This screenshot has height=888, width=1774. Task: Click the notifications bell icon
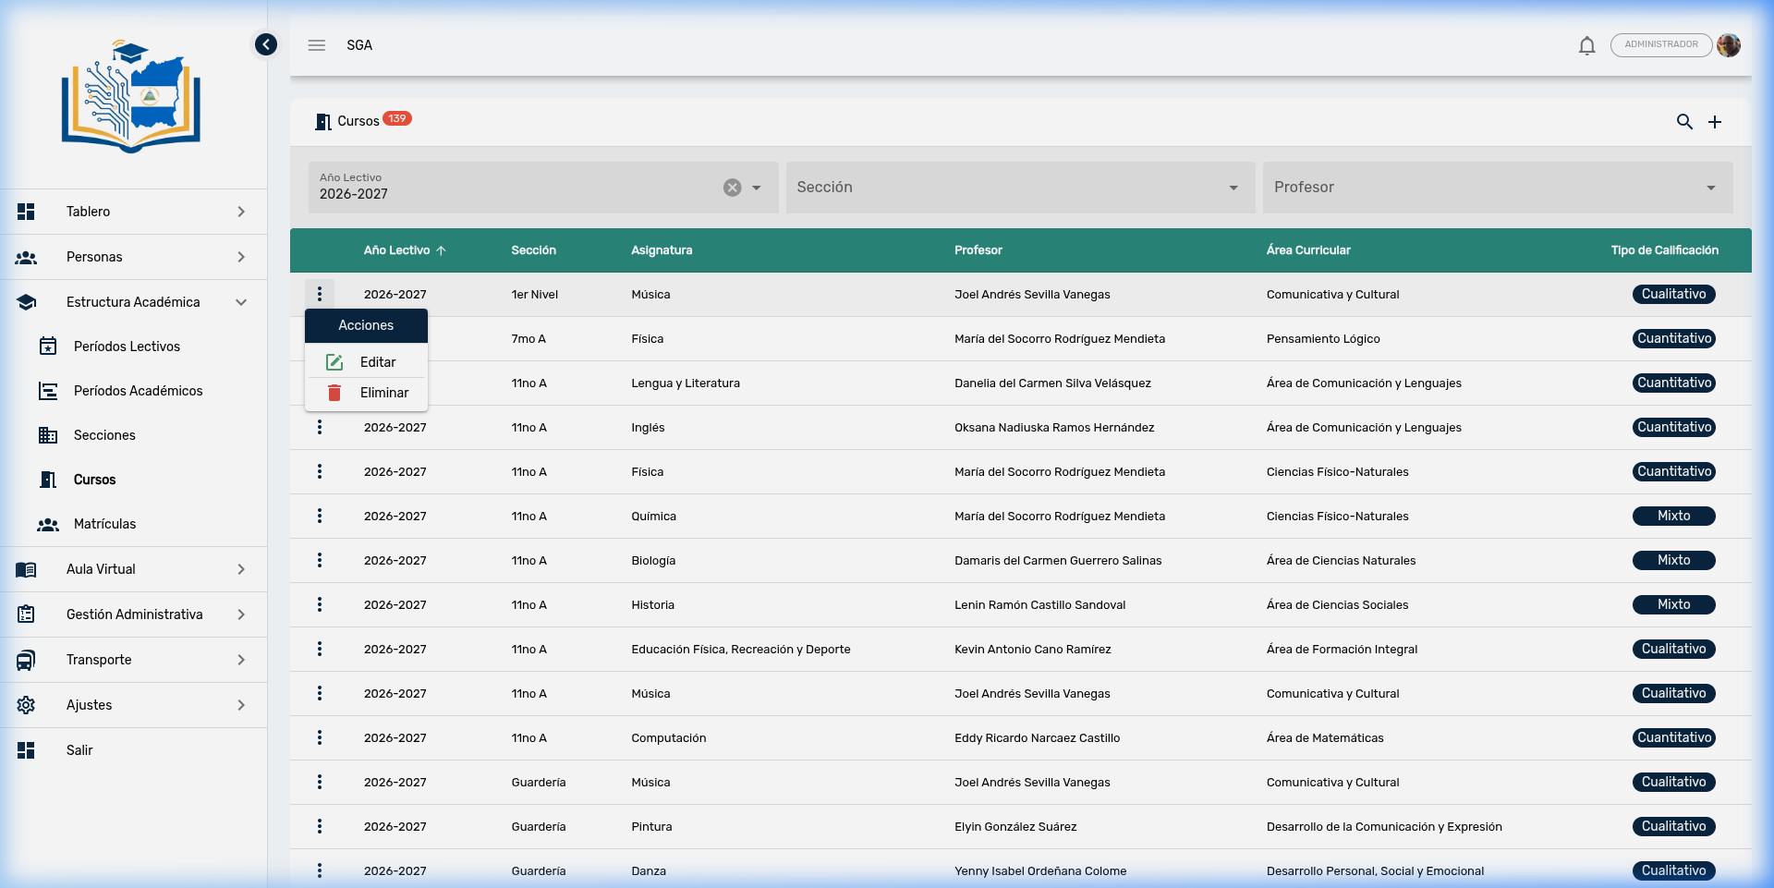pyautogui.click(x=1586, y=45)
